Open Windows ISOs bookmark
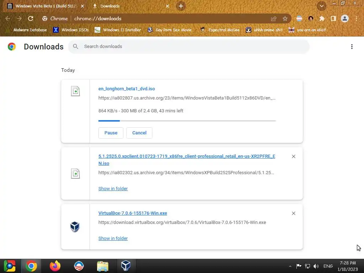The image size is (364, 273). click(x=71, y=30)
